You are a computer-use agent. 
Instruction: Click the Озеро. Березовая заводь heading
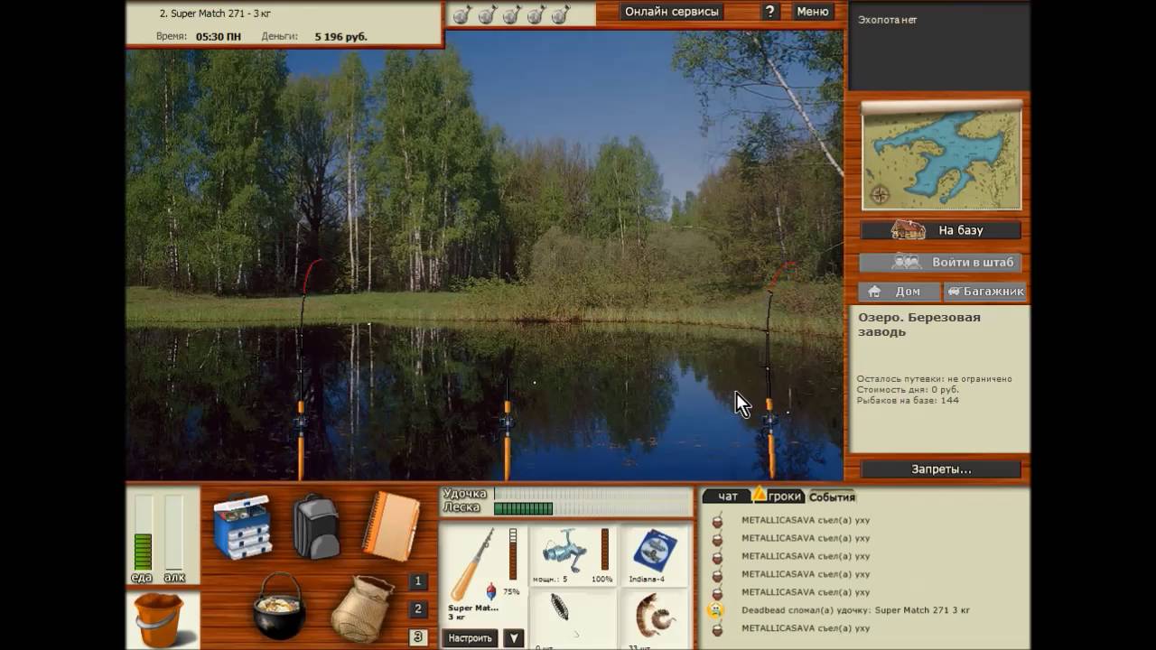(919, 324)
